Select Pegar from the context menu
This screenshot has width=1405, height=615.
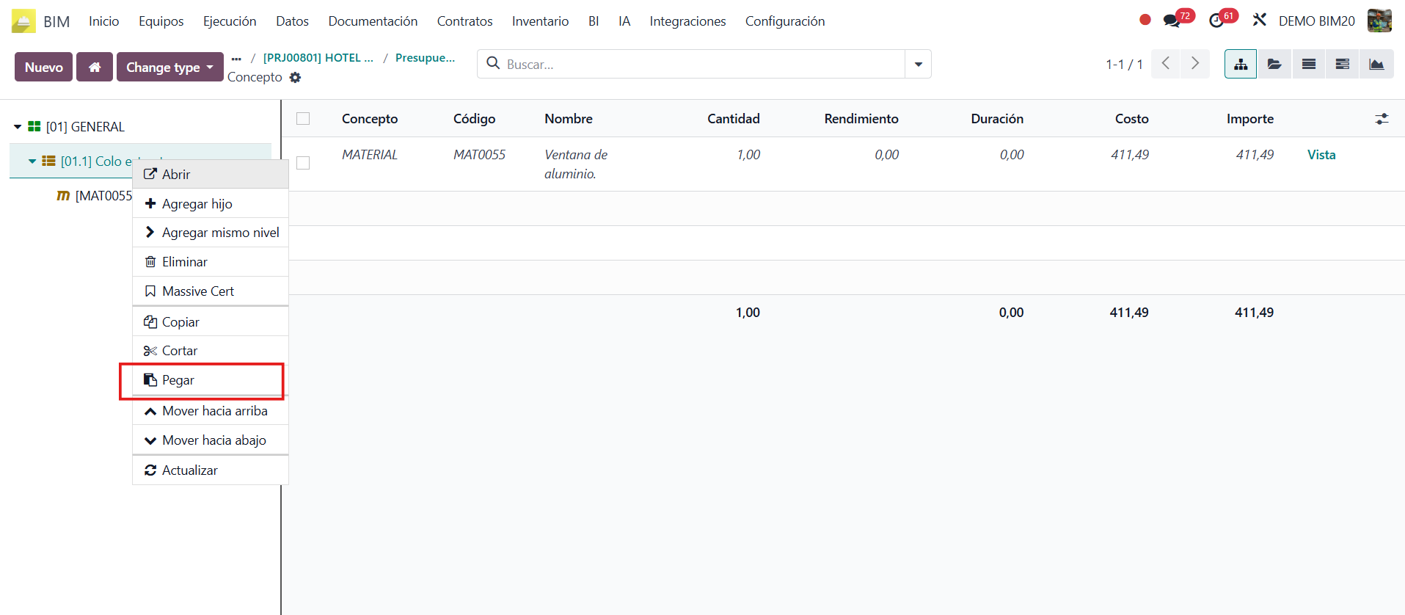178,380
